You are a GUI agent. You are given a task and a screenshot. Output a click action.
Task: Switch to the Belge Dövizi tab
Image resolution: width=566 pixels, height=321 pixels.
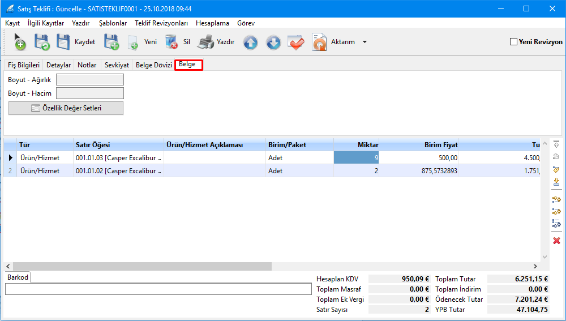pos(154,65)
